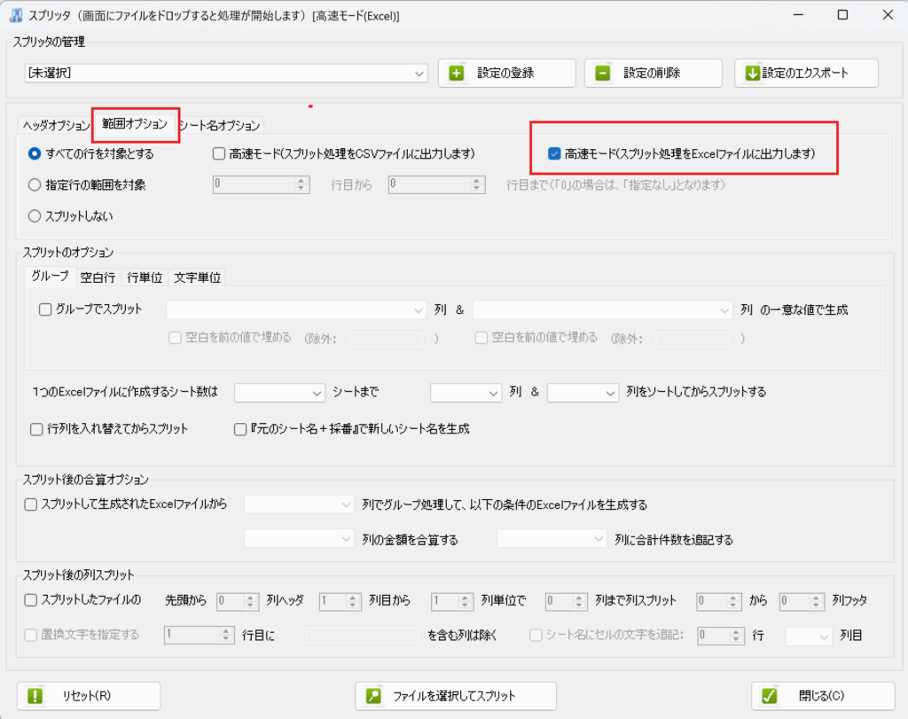Check 『元のシート名＋採番』で新しいシート名を生成
The height and width of the screenshot is (719, 908).
click(240, 430)
